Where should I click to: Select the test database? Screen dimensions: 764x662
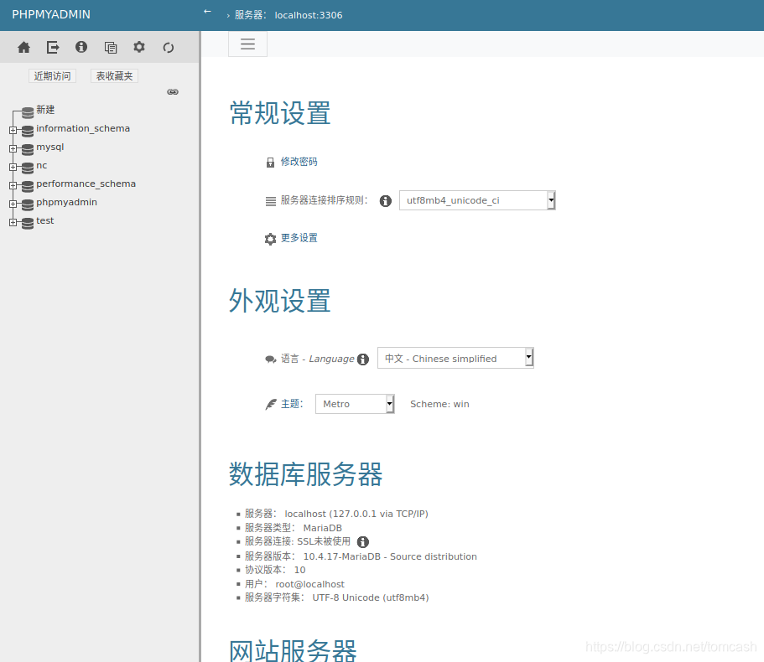(44, 220)
